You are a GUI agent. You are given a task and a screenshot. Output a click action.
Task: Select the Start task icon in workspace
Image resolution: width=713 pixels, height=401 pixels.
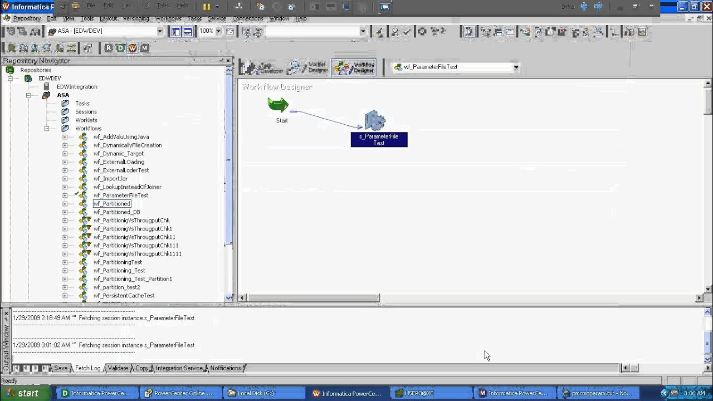click(278, 105)
